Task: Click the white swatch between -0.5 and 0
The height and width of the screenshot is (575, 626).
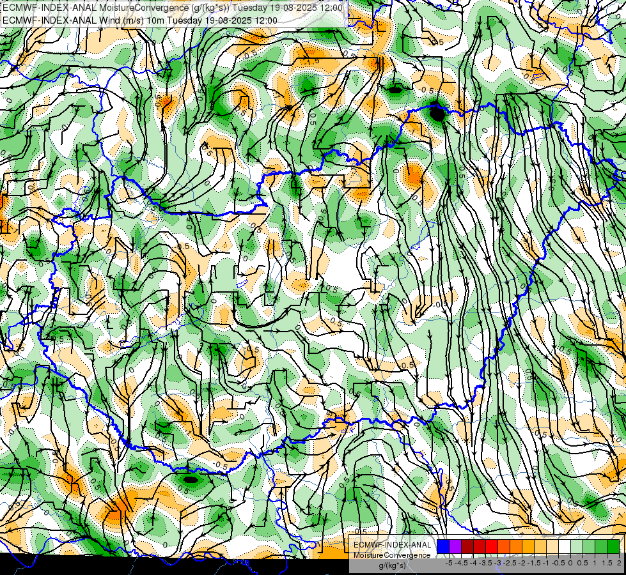Action: 565,547
